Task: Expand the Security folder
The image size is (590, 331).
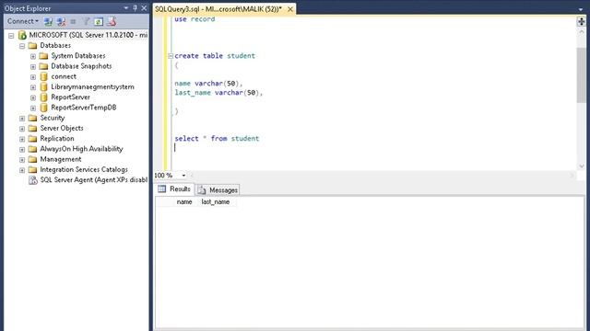Action: [x=22, y=119]
